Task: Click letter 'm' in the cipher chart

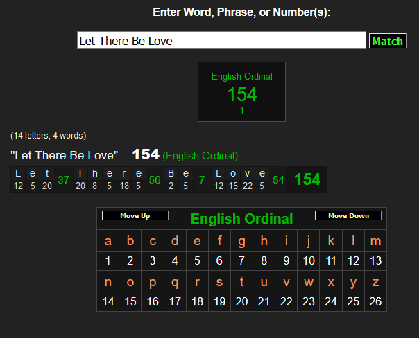Action: pos(375,241)
